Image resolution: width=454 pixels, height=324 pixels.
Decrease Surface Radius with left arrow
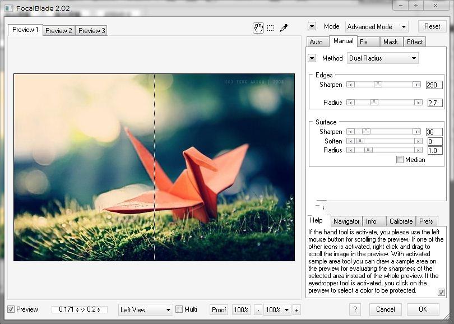tap(351, 150)
